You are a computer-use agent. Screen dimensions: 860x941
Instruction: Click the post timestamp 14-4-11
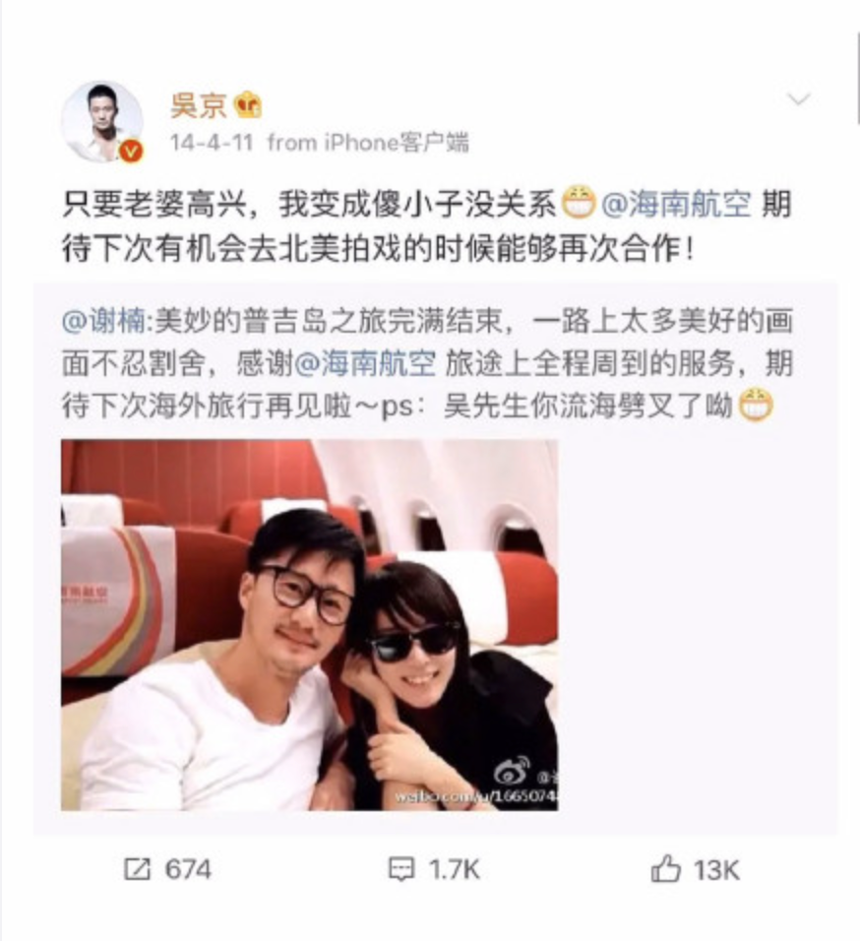(212, 143)
